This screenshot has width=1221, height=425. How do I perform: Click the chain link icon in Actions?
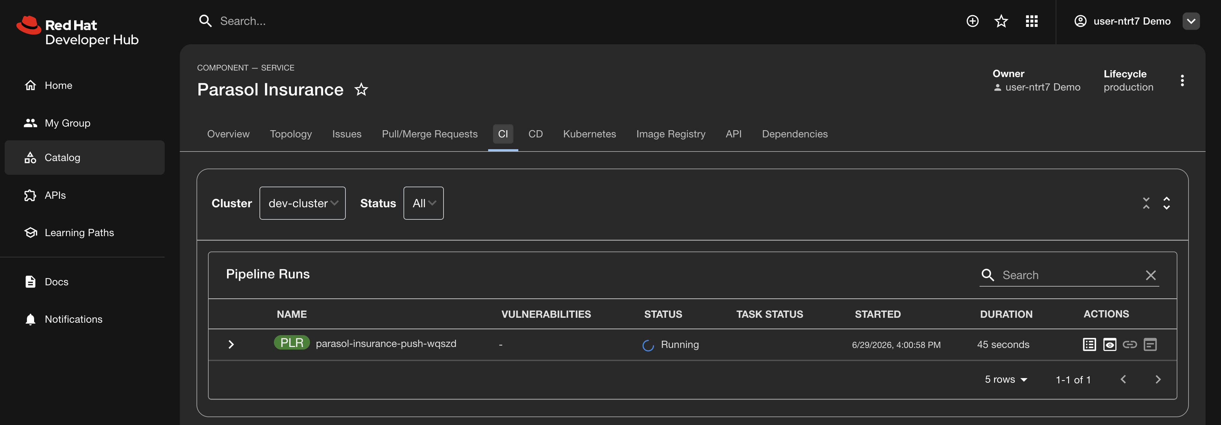[1130, 344]
